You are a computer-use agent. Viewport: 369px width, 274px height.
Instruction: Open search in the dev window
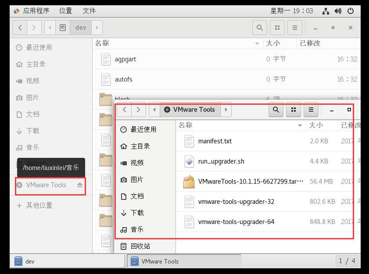pos(260,28)
